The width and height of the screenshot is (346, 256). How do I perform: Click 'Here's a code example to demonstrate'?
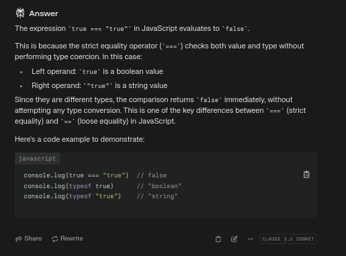pos(80,139)
